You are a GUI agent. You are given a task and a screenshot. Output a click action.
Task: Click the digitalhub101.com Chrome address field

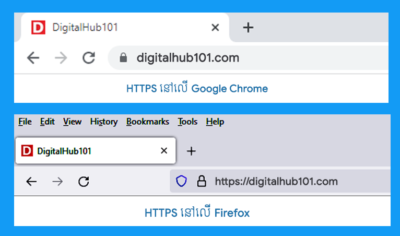249,57
